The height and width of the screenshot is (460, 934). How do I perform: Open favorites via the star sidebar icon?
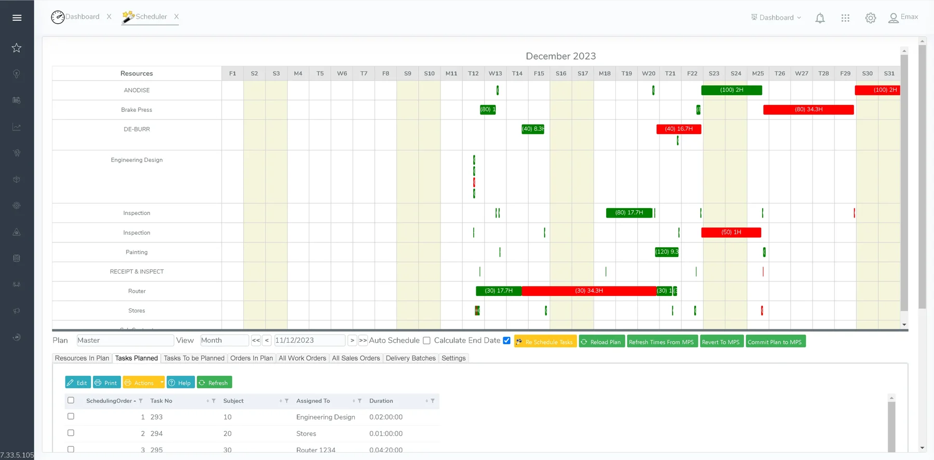(x=17, y=48)
